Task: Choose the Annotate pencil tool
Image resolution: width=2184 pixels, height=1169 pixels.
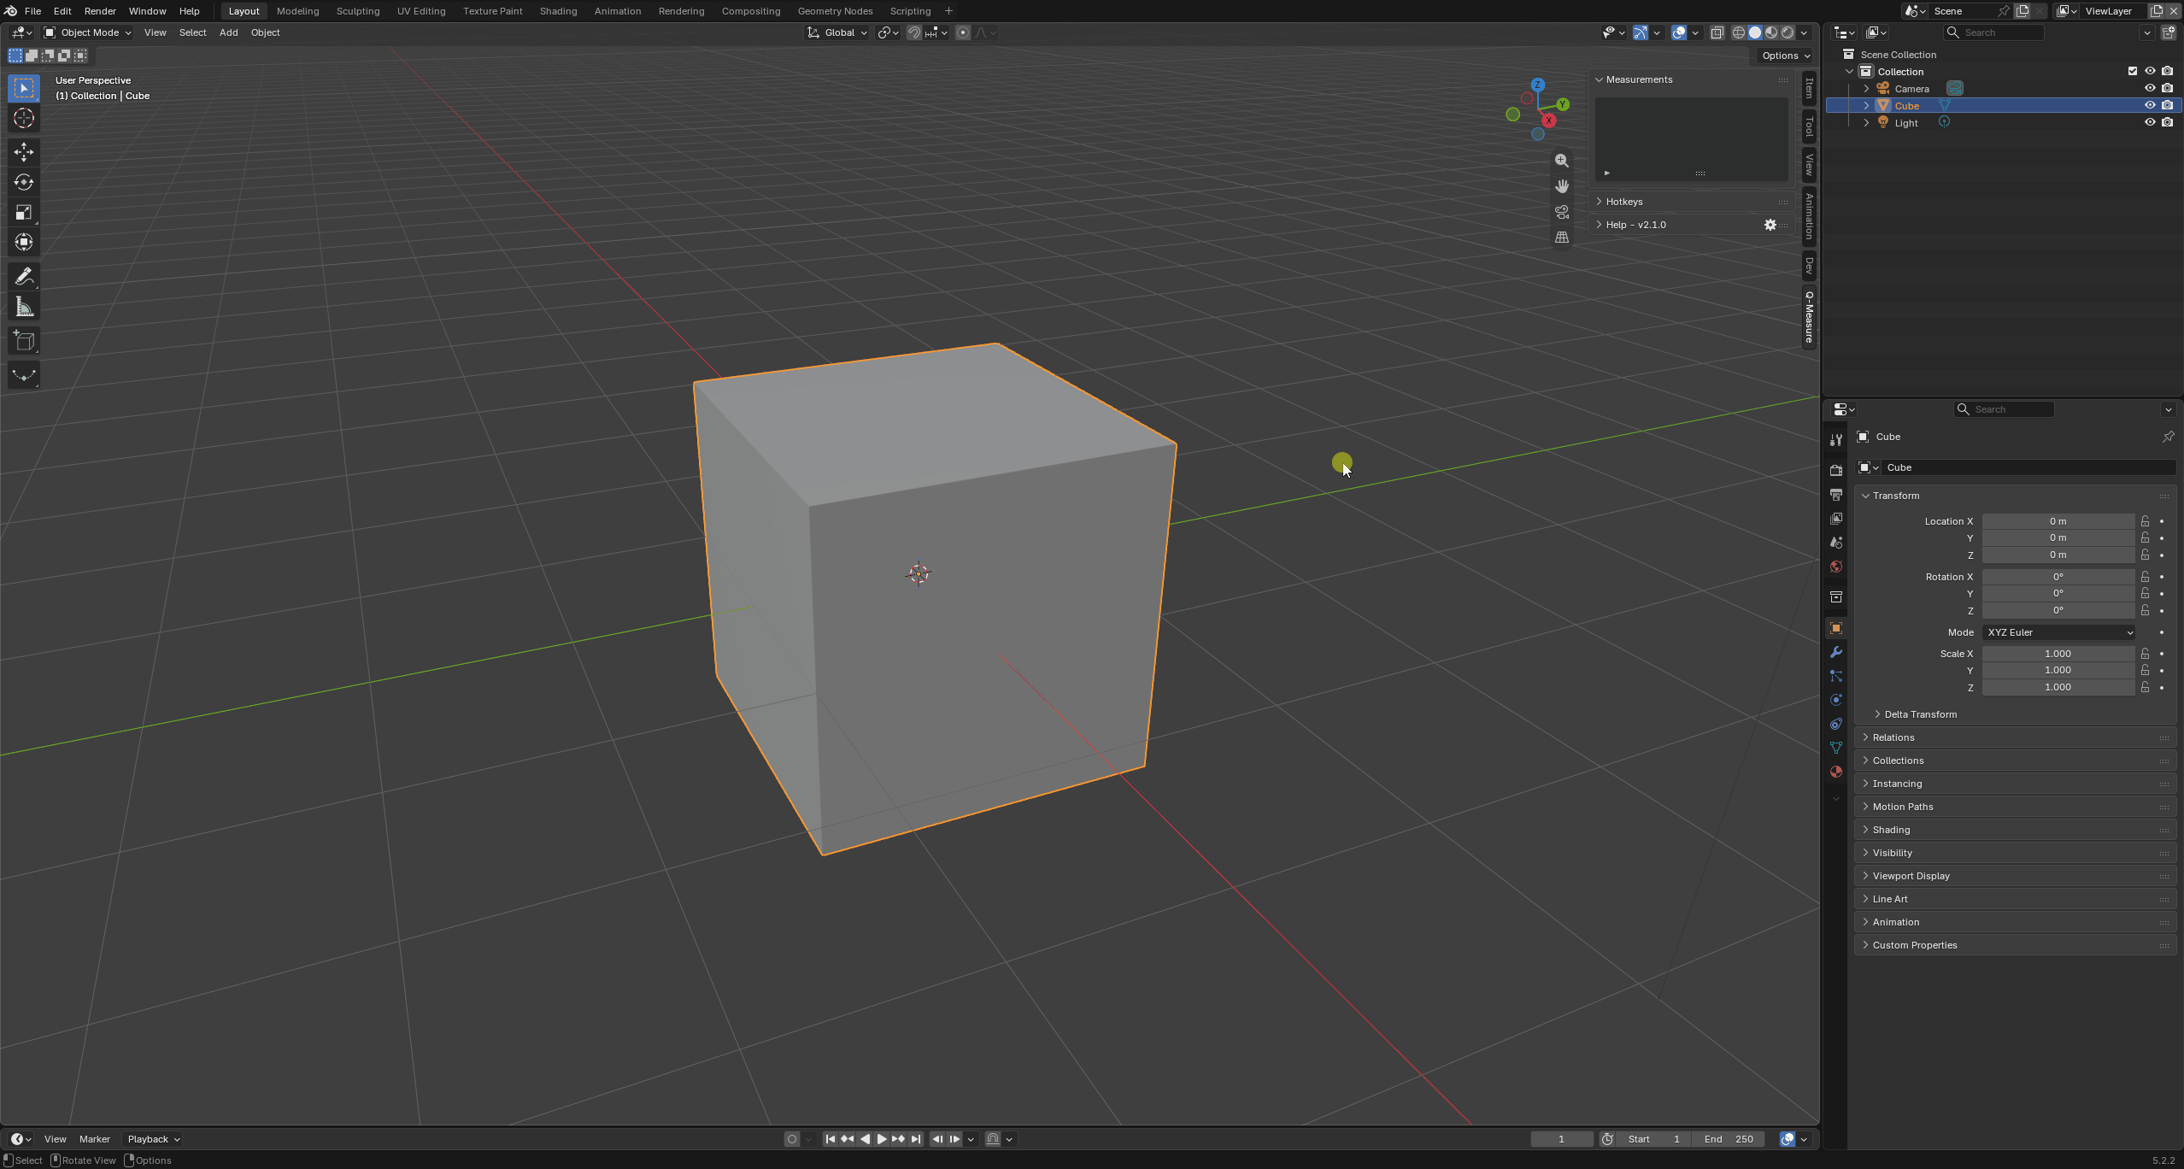Action: 24,276
